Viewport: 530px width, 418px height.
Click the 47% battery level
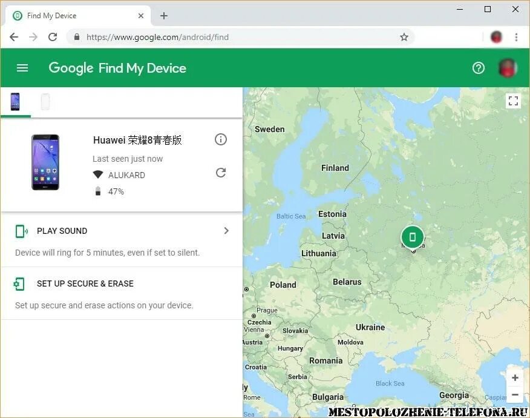116,191
